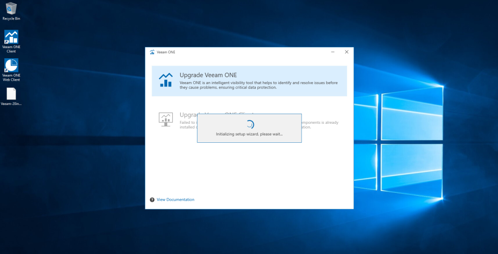The width and height of the screenshot is (498, 254).
Task: Select the Veeam-20in... file on desktop
Action: tap(11, 96)
